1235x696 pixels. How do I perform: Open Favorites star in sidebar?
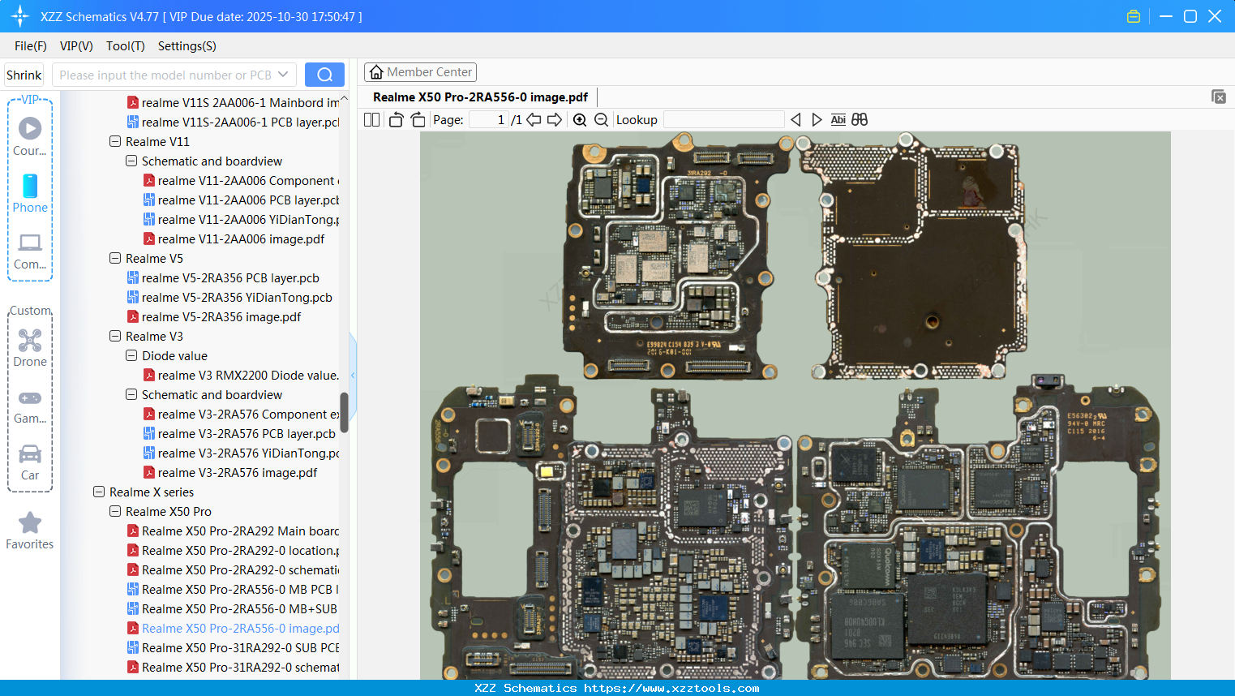(30, 531)
